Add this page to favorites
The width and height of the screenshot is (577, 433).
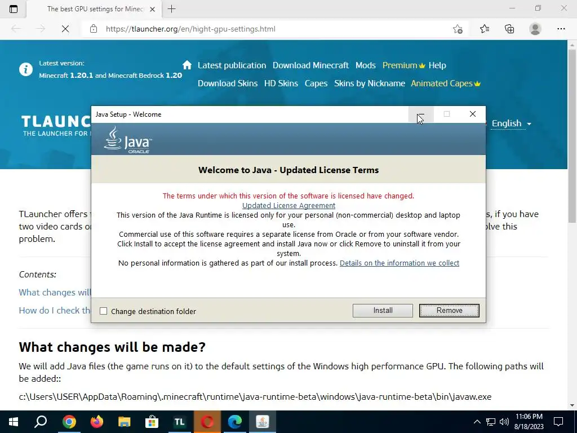coord(458,29)
